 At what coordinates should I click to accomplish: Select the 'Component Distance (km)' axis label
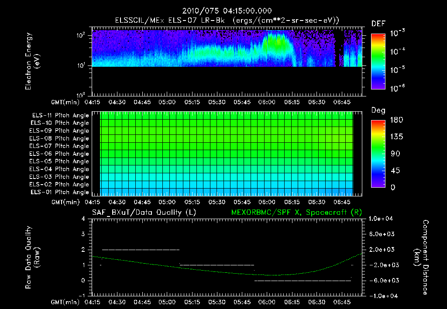coord(421,257)
